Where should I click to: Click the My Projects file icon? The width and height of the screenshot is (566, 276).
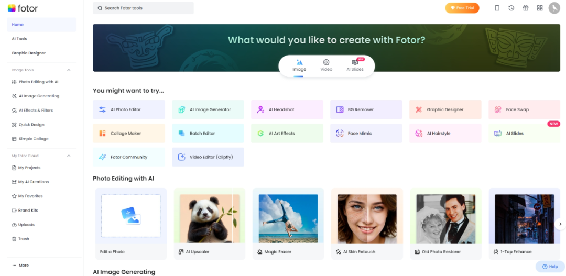pos(14,168)
